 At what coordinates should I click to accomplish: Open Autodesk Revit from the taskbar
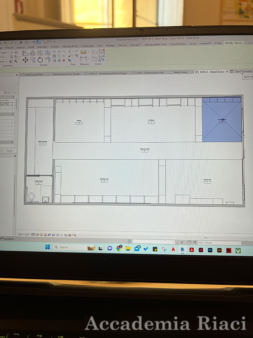click(x=183, y=250)
